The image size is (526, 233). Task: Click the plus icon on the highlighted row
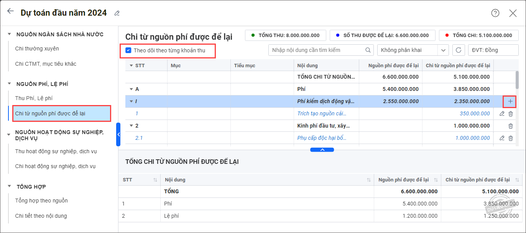tap(510, 102)
